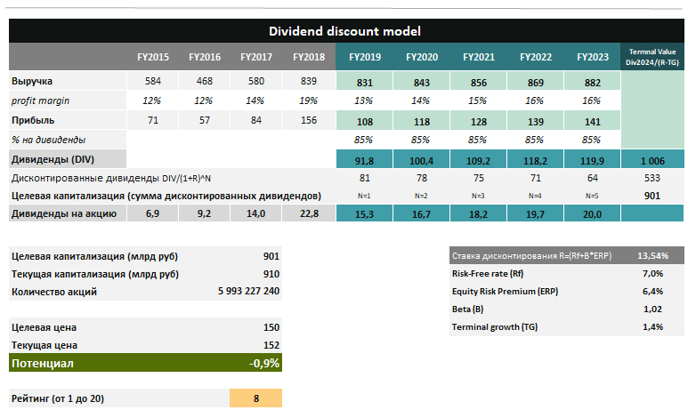Select the Terminal growth value 1,4%
Image resolution: width=696 pixels, height=418 pixels.
652,326
